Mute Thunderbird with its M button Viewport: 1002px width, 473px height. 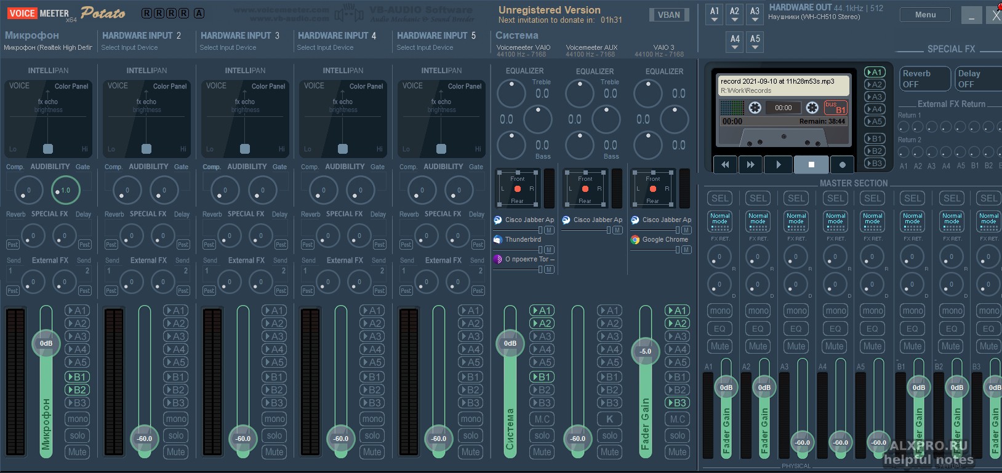(x=549, y=250)
